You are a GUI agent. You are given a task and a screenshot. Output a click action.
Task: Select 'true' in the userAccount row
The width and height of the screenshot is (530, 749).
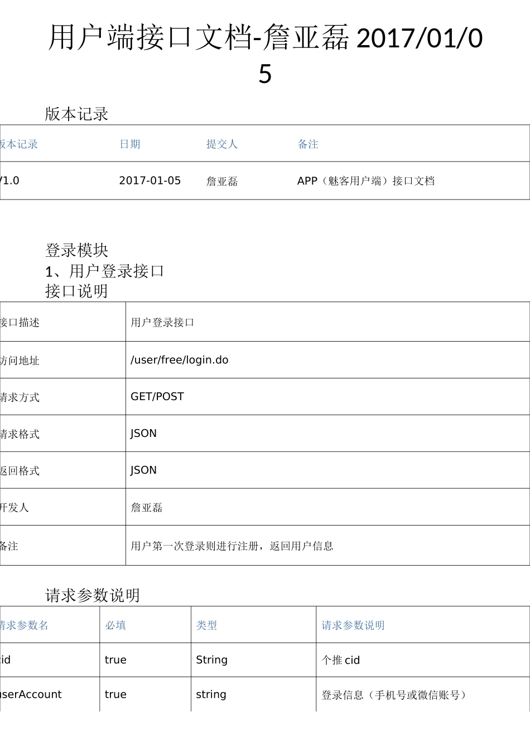point(115,694)
